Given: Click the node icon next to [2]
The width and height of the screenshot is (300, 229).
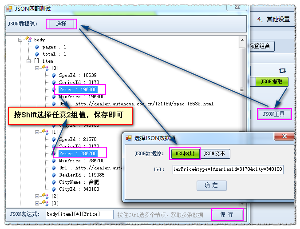Looking at the screenshot, I should pos(45,196).
